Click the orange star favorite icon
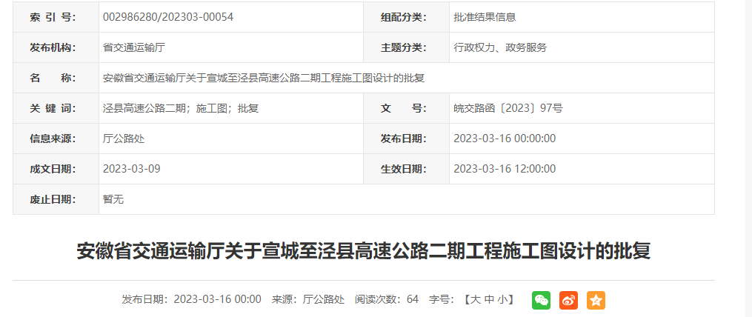 pos(596,300)
